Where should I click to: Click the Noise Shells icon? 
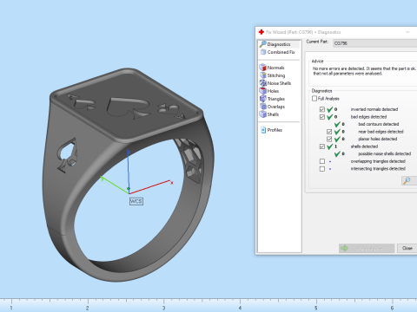click(263, 83)
